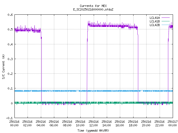The height and width of the screenshot is (133, 178).
Task: Click the LCL42B legend label
Action: click(155, 25)
